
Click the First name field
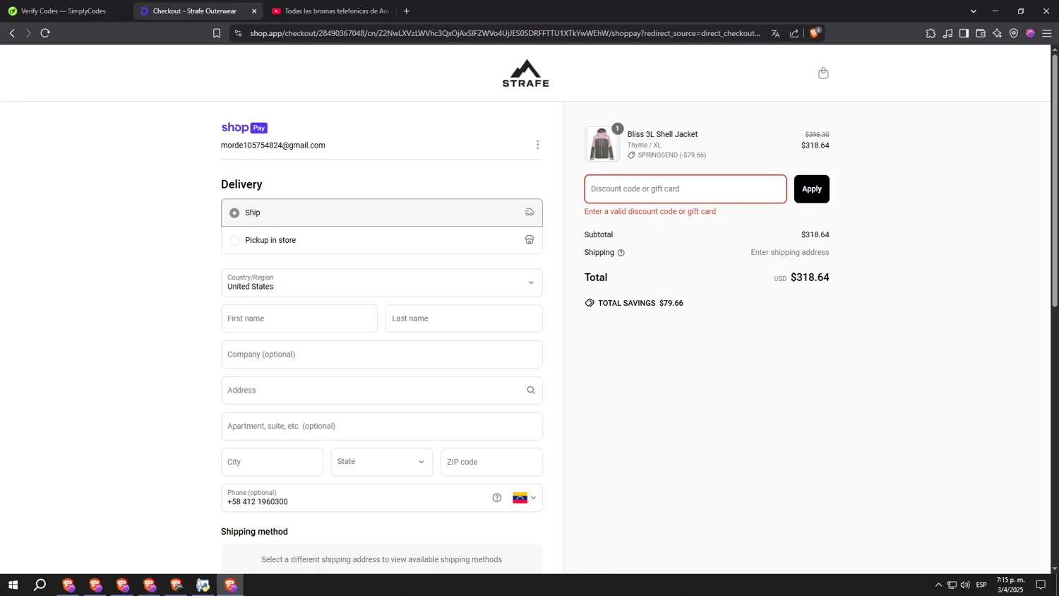tap(299, 318)
